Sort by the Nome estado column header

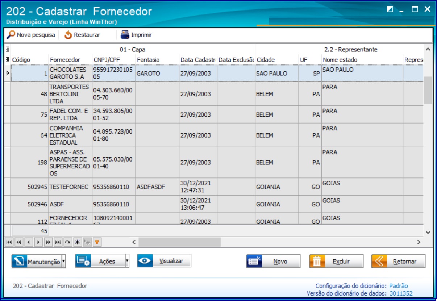(x=362, y=59)
